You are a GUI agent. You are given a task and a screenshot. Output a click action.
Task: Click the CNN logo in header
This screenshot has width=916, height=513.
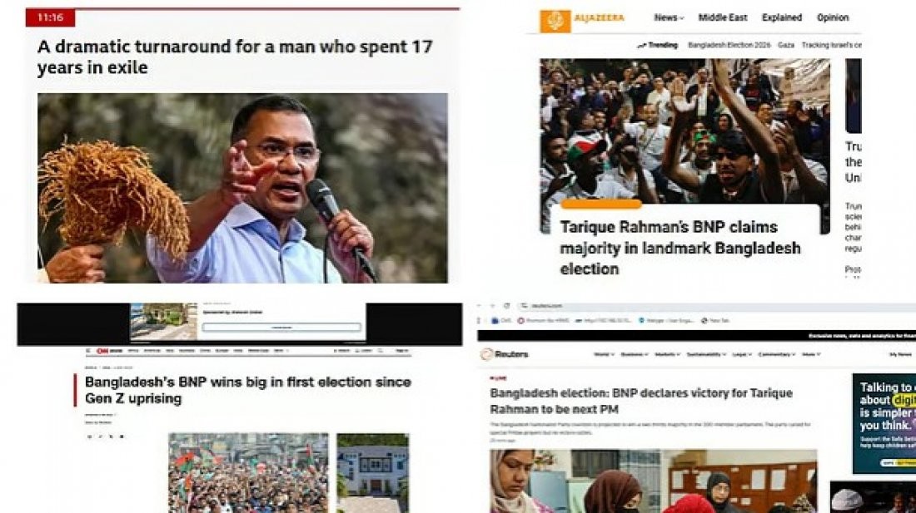[x=102, y=351]
